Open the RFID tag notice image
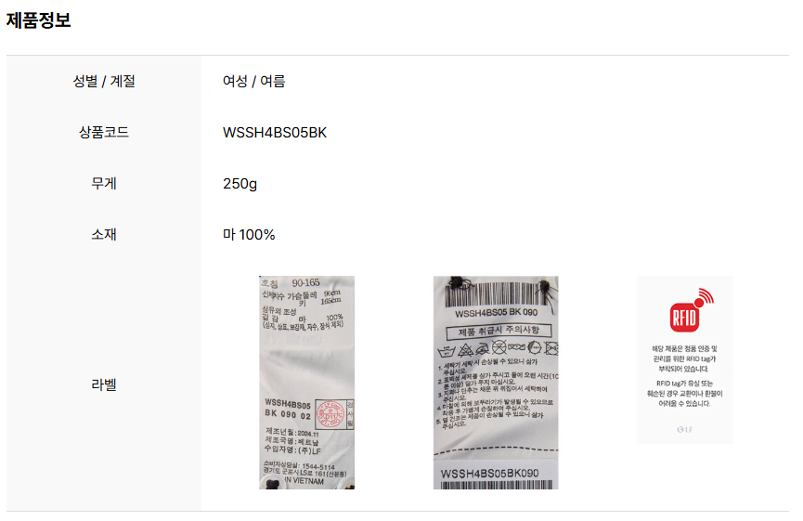803x521 pixels. click(x=684, y=359)
